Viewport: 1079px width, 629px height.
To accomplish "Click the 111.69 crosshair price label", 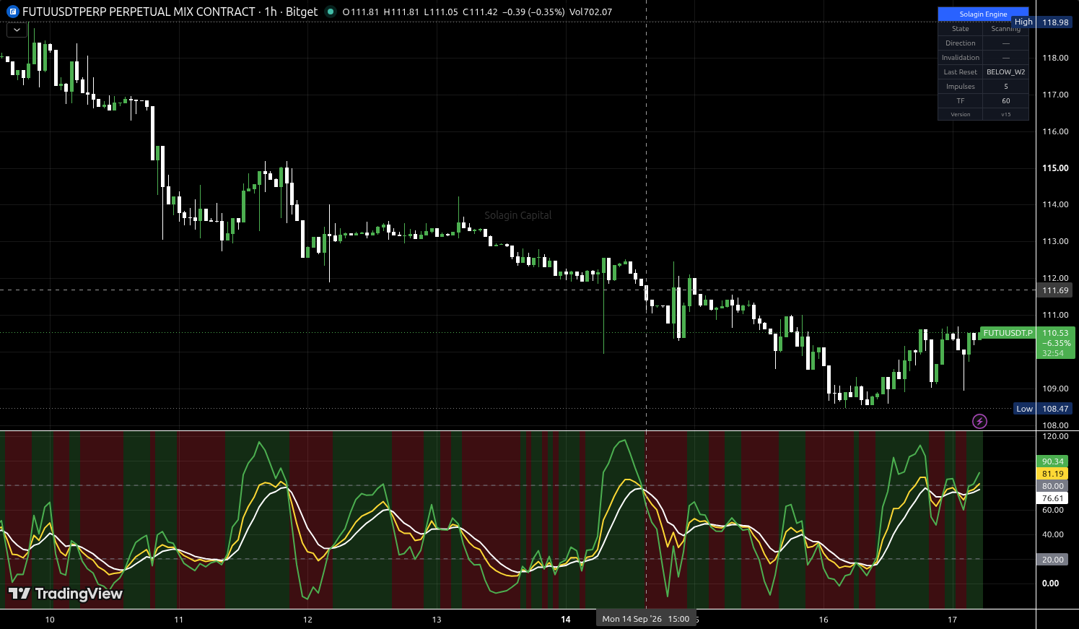I will (1054, 290).
